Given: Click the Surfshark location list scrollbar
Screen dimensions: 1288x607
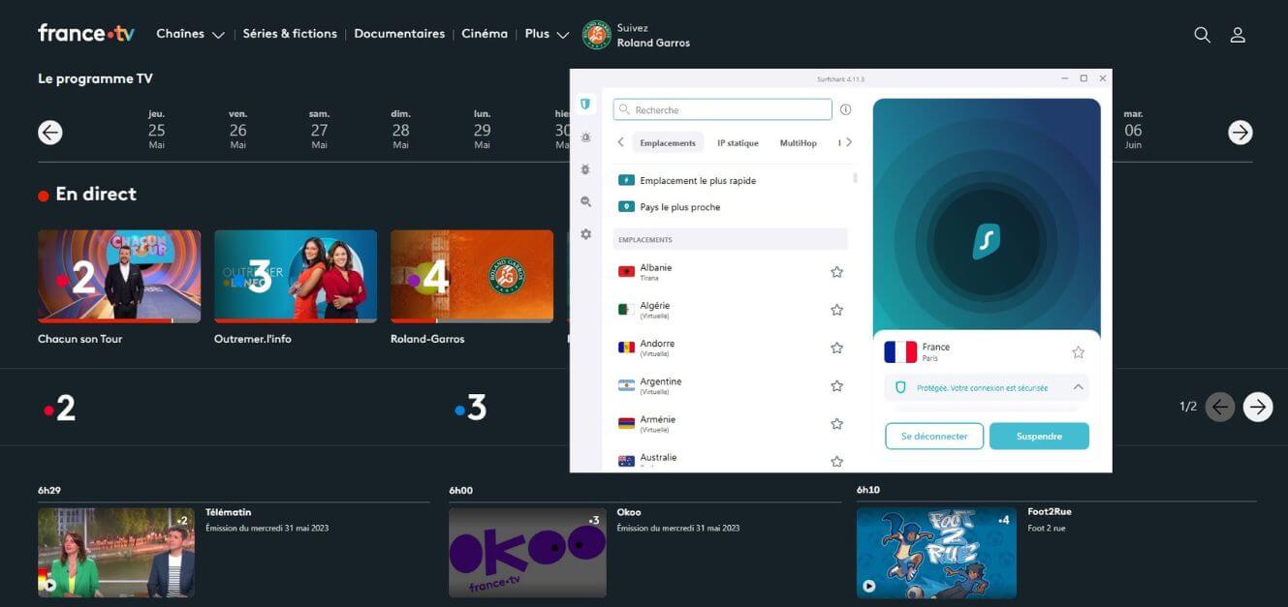Looking at the screenshot, I should (x=855, y=178).
